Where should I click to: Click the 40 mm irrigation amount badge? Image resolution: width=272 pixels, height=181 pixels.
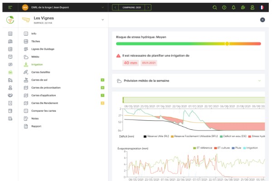tap(131, 63)
